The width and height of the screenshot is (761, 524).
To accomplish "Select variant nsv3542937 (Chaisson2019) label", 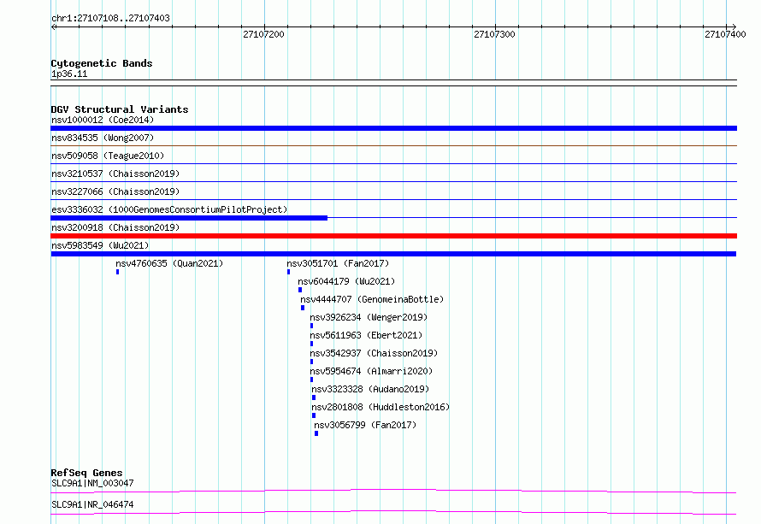I will pyautogui.click(x=374, y=353).
